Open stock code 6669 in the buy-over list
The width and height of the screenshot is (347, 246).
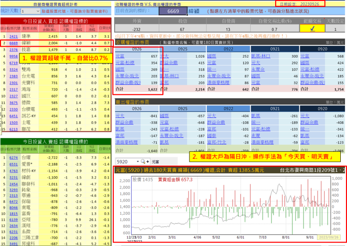(13, 43)
